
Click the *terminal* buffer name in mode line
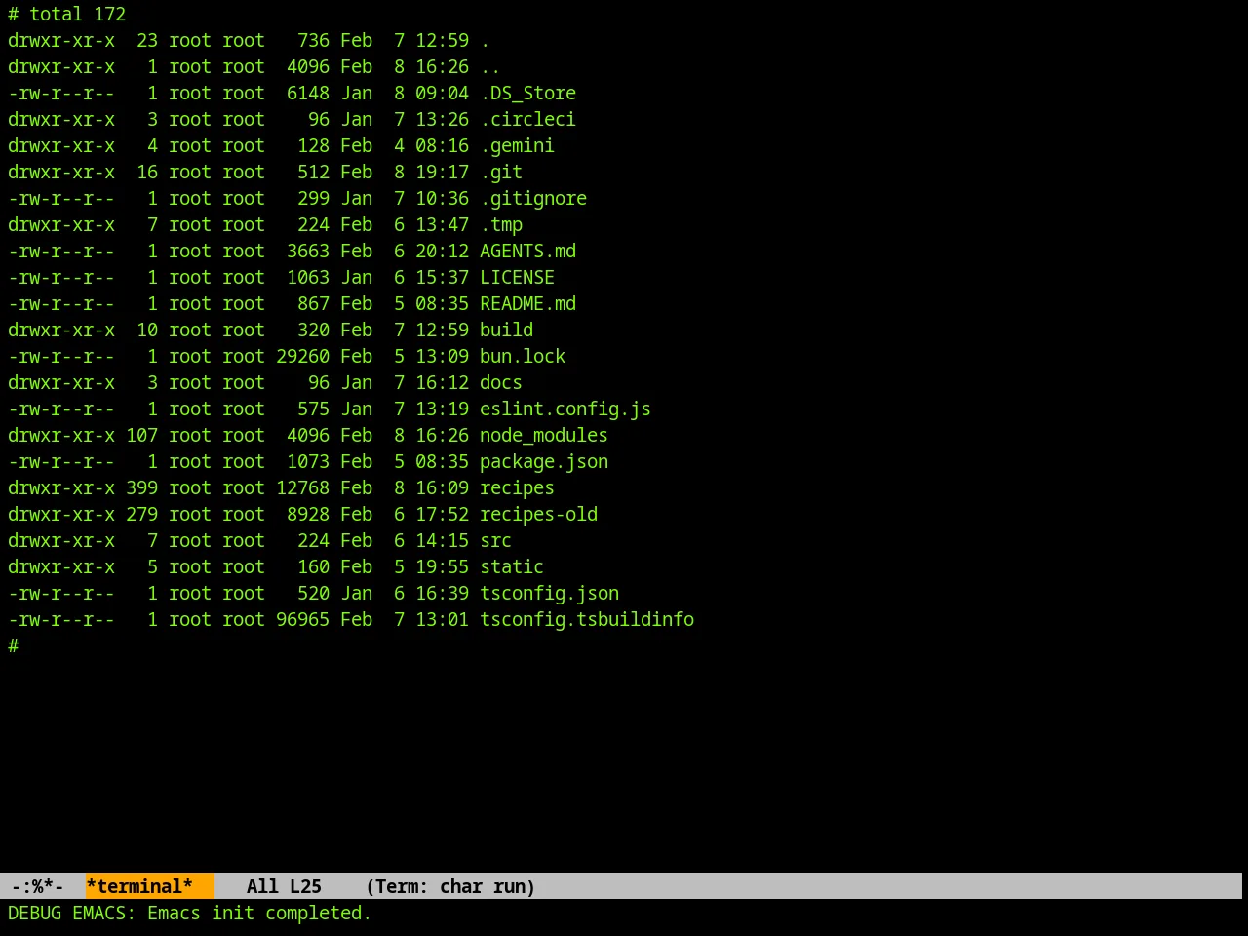(x=139, y=886)
